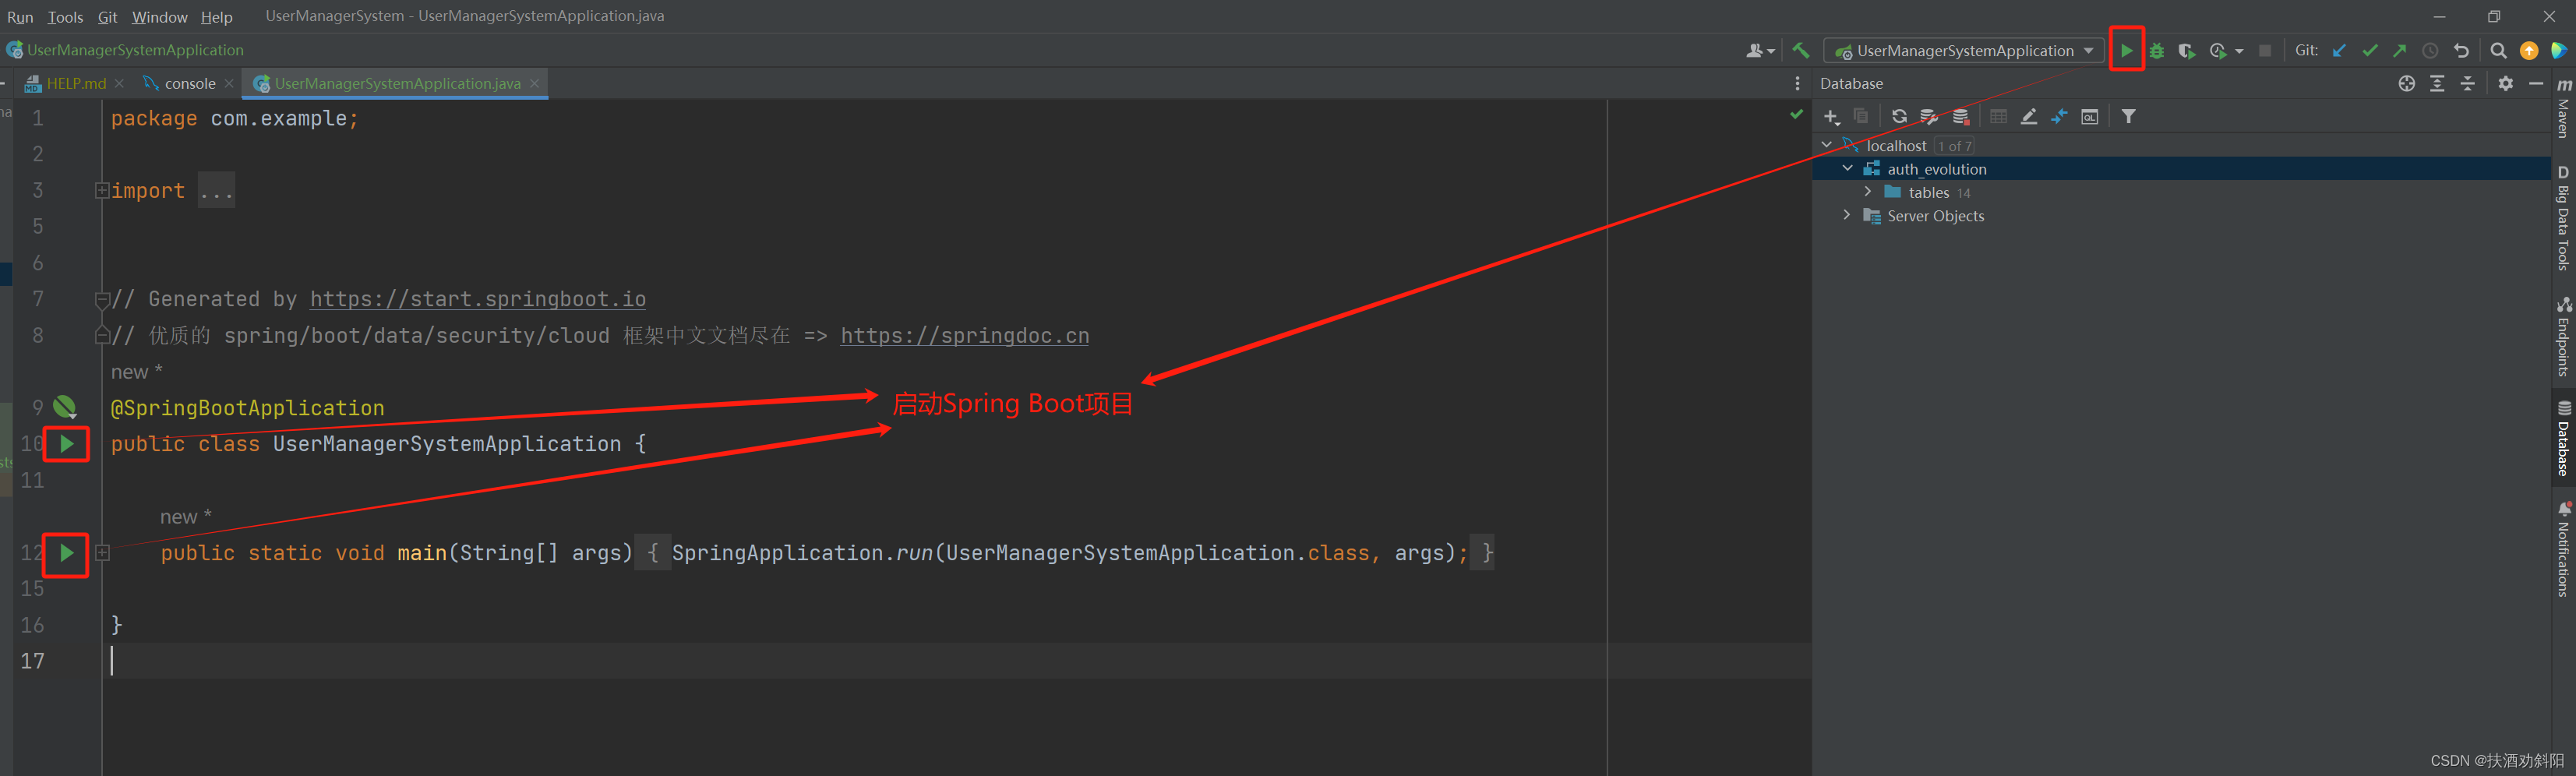Select the Server Objects tree item
2576x776 pixels.
point(1935,216)
